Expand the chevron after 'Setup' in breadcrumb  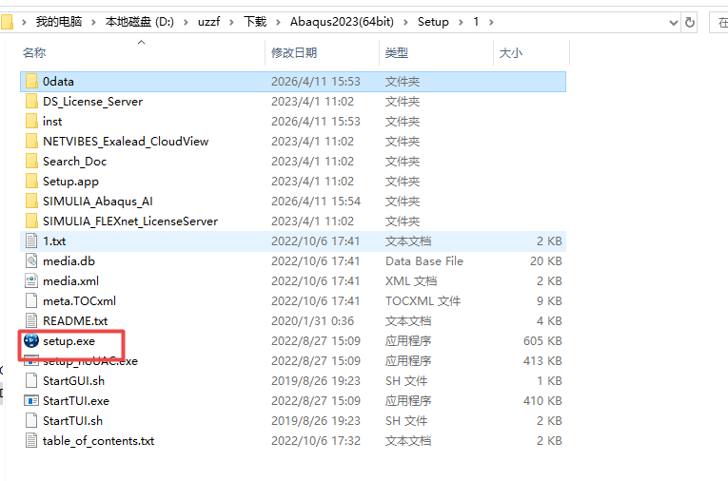click(x=462, y=21)
